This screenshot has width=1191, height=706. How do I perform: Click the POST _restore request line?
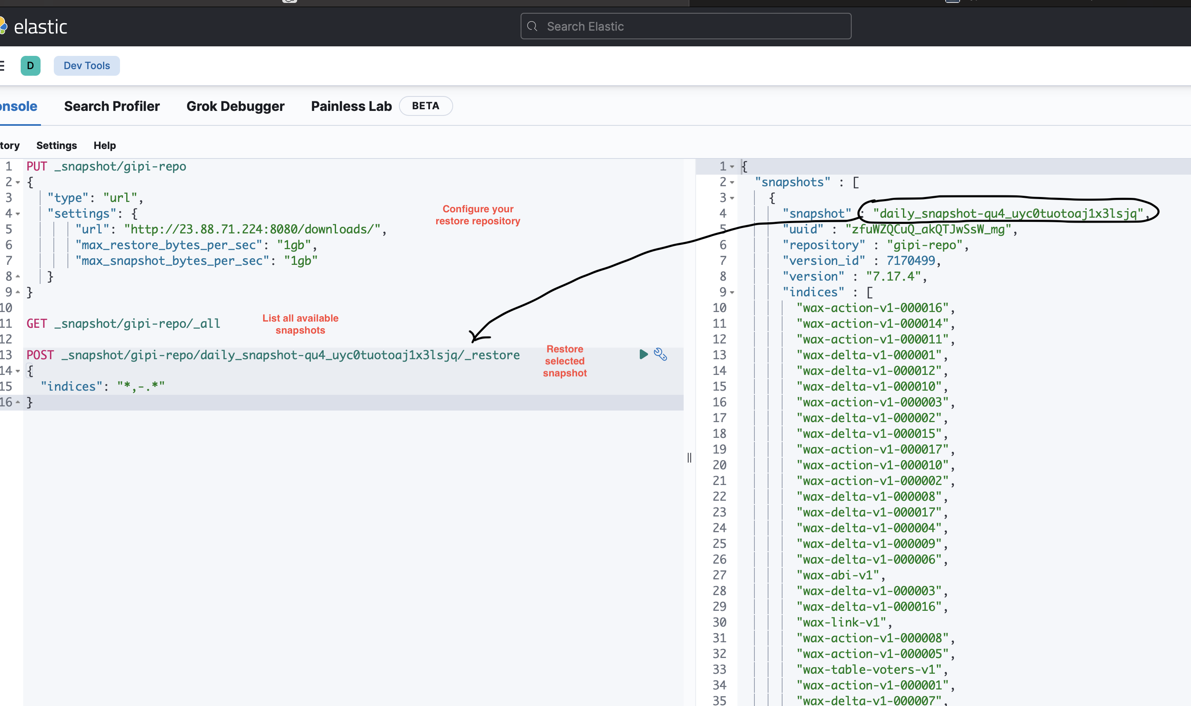273,355
